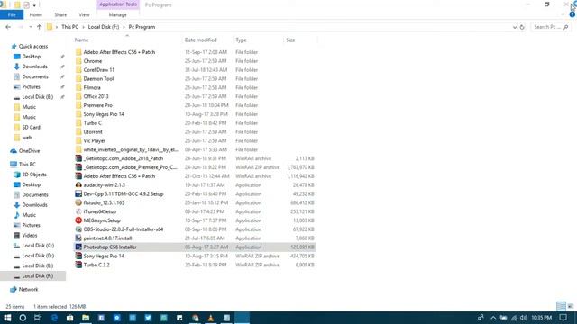Open Pictures under Quick access
Image resolution: width=577 pixels, height=324 pixels.
31,87
